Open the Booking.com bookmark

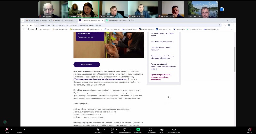(163, 29)
